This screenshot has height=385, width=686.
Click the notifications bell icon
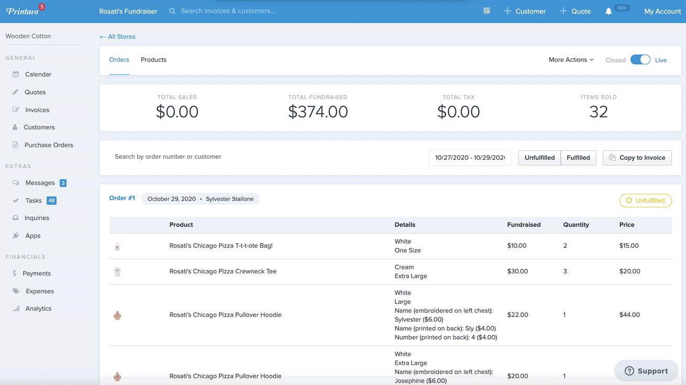click(608, 11)
